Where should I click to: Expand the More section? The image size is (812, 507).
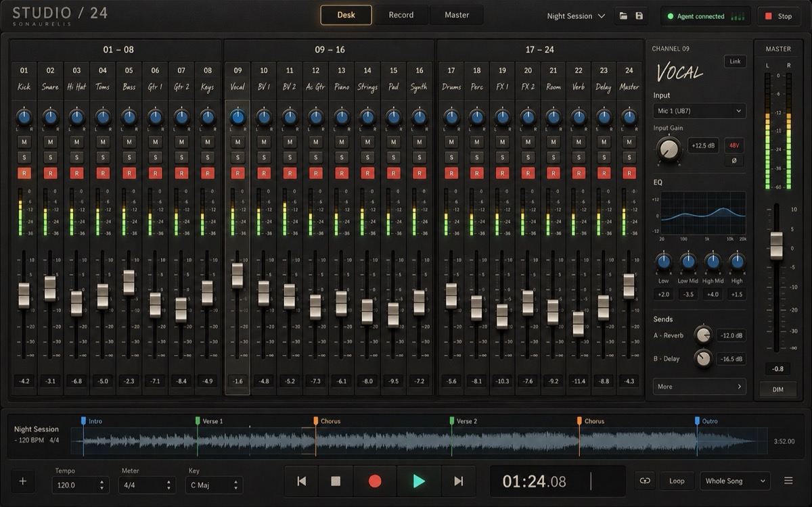click(700, 387)
